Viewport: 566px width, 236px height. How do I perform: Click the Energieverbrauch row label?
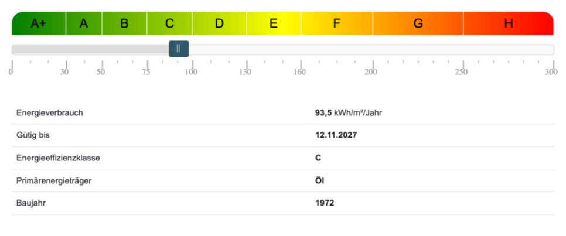click(50, 113)
